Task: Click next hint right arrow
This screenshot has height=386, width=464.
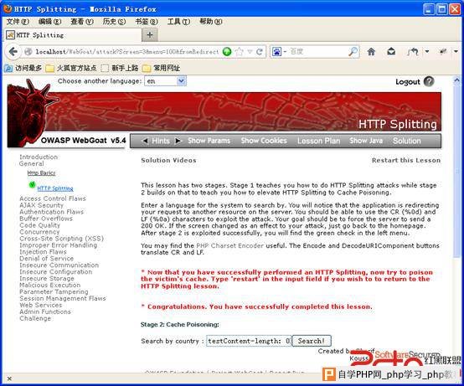Action: point(178,141)
